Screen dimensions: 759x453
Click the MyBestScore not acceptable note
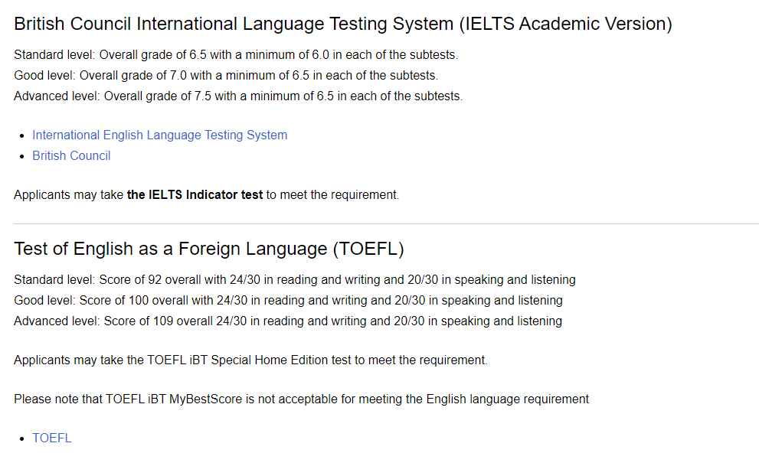point(301,399)
